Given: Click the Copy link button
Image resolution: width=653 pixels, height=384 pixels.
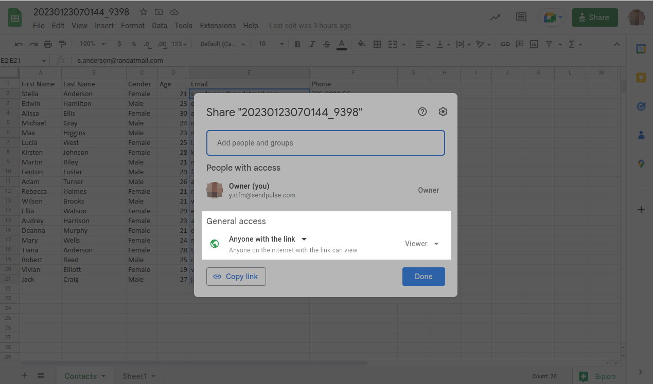Looking at the screenshot, I should pyautogui.click(x=236, y=277).
